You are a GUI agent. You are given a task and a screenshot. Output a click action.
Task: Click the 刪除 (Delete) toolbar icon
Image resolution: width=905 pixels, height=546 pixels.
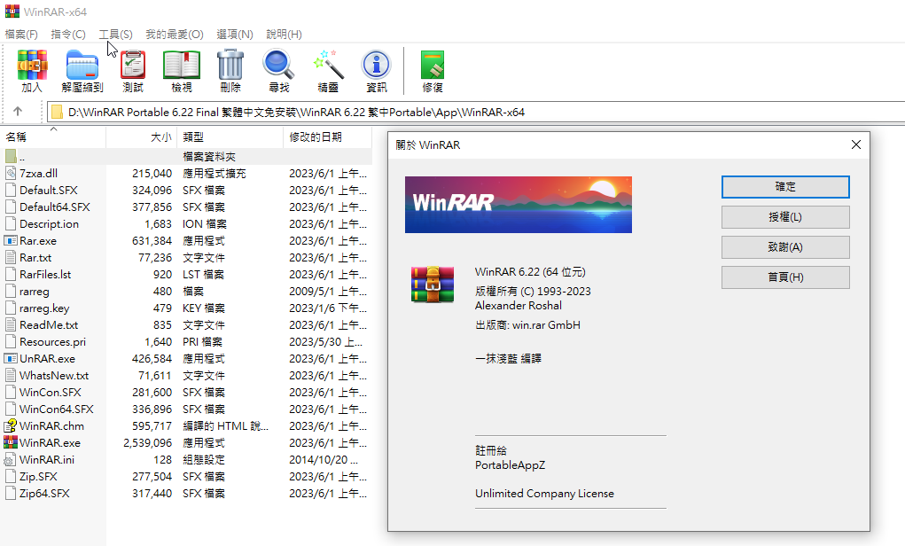(x=230, y=71)
